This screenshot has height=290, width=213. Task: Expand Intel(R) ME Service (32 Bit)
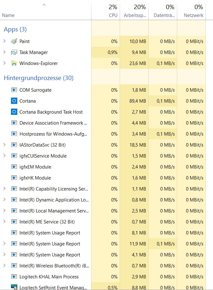pos(4,222)
